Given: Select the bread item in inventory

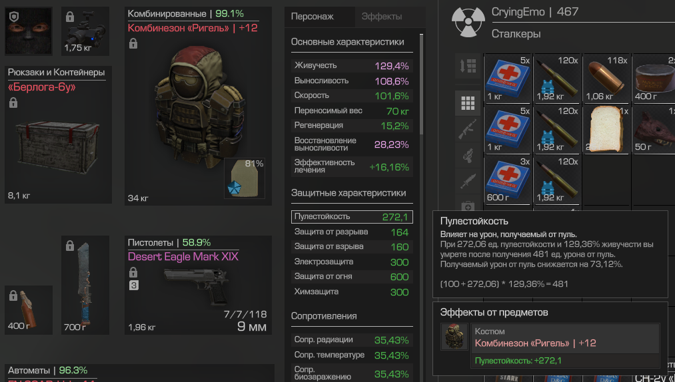Looking at the screenshot, I should click(606, 130).
